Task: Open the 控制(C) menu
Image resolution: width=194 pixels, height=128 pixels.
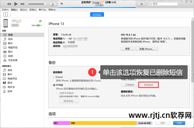Action: [33, 10]
